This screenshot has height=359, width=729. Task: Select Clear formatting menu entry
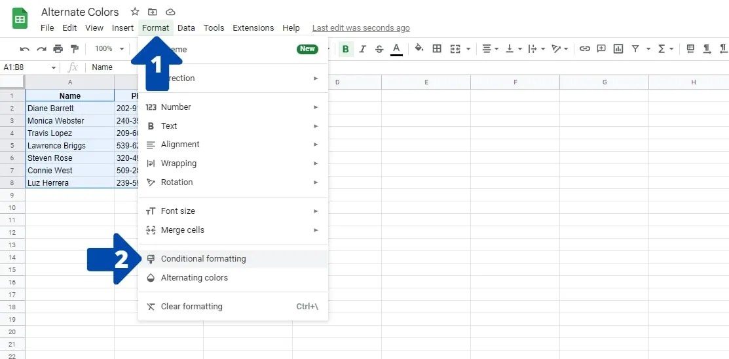tap(233, 307)
